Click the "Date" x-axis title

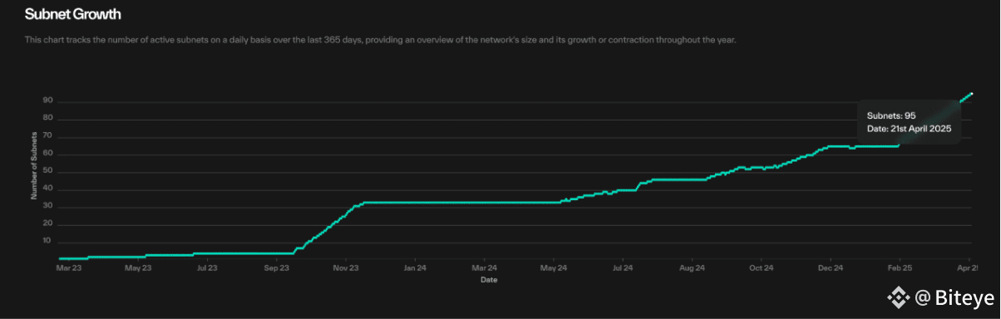click(x=489, y=280)
